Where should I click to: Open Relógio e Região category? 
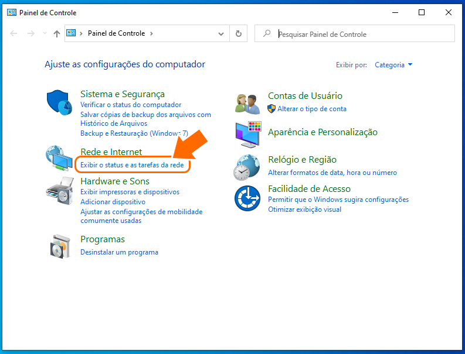click(x=302, y=160)
